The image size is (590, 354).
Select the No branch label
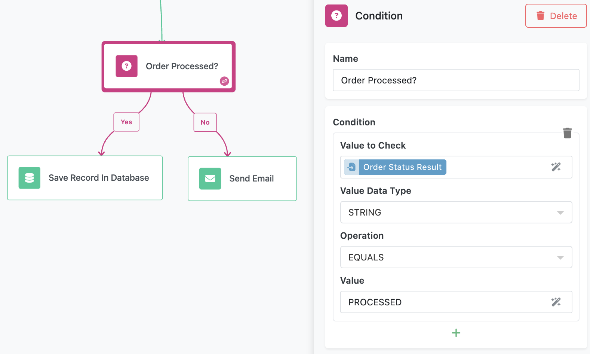click(205, 122)
